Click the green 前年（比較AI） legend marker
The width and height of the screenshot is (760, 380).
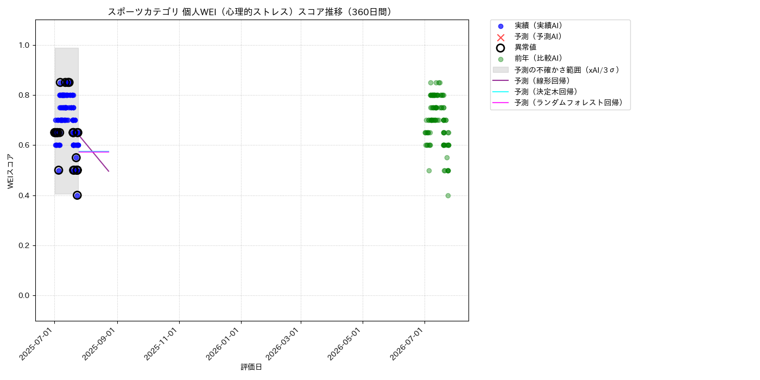[501, 59]
